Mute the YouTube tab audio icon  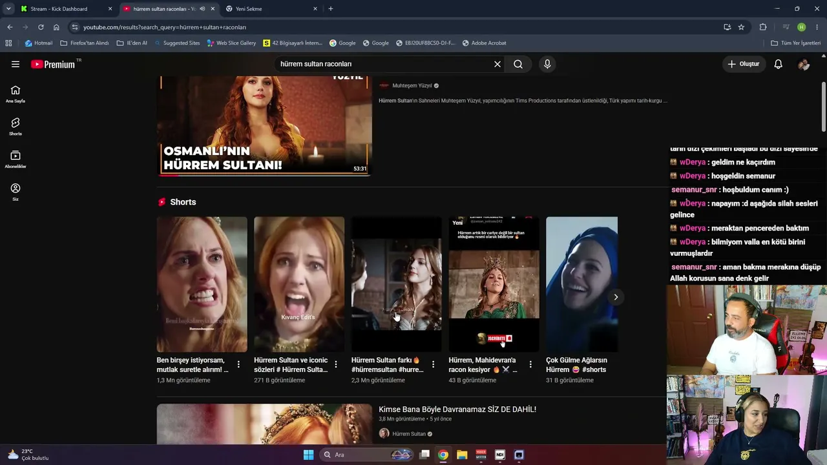tap(202, 9)
